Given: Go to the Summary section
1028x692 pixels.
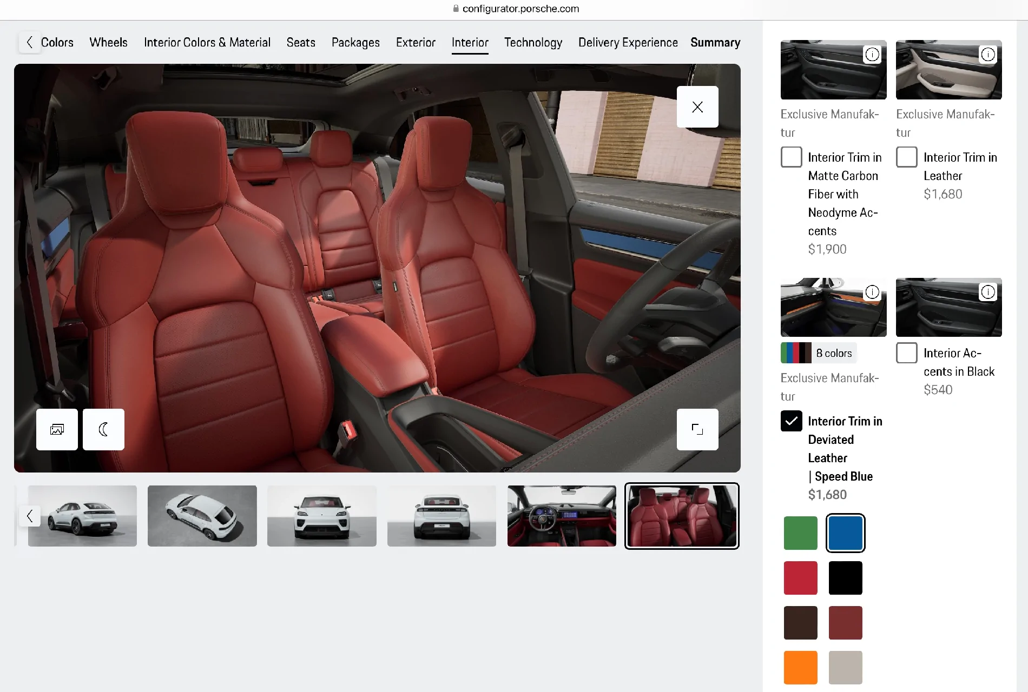Looking at the screenshot, I should (x=715, y=43).
